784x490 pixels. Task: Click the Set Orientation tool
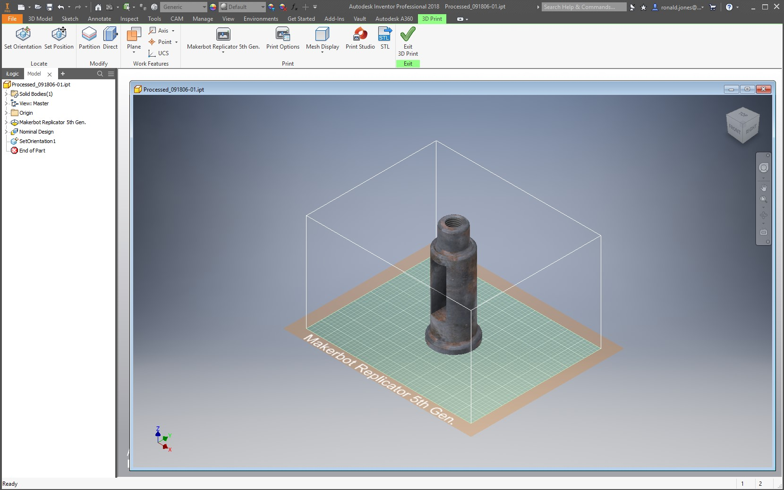click(23, 38)
